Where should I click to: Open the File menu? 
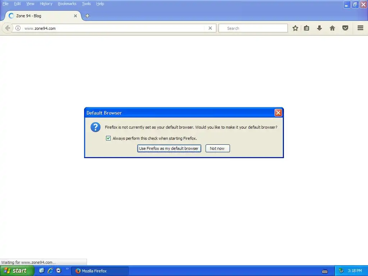tap(5, 4)
